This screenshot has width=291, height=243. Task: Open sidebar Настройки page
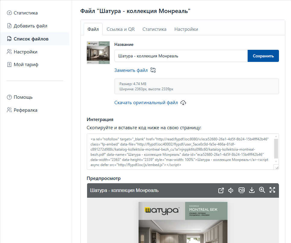tap(35, 52)
